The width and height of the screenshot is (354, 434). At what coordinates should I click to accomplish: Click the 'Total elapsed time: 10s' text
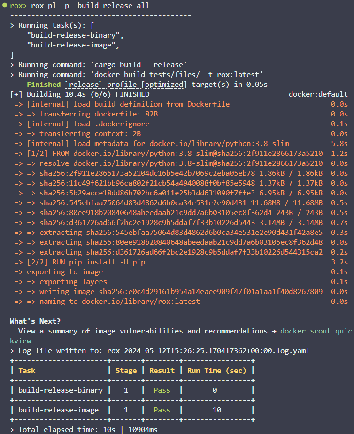tap(67, 430)
